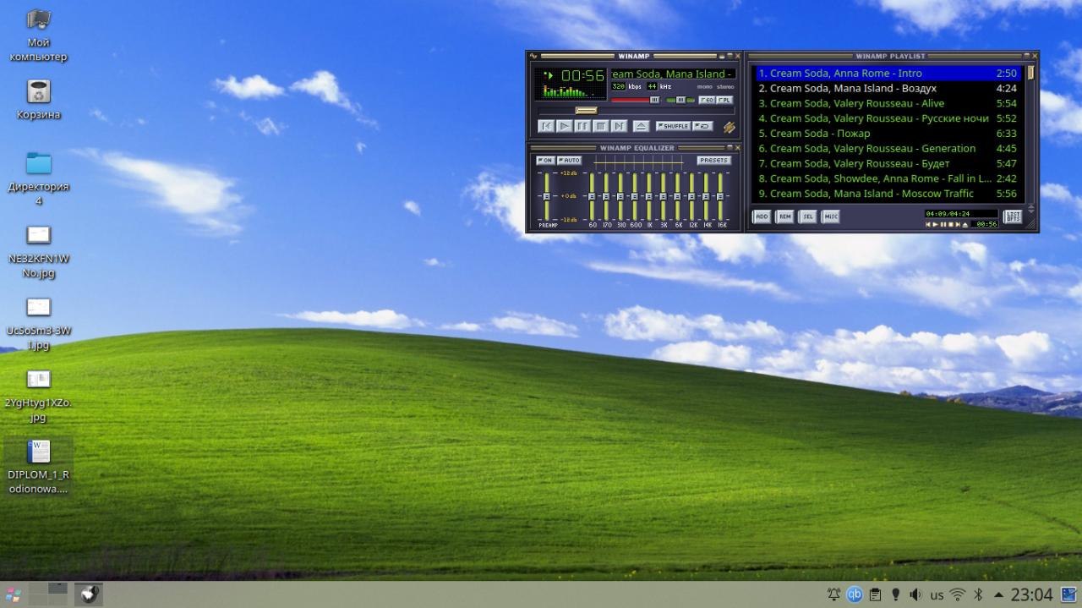Click the NE32KFN1WNo.jpg desktop file
This screenshot has height=608, width=1082.
pos(39,251)
